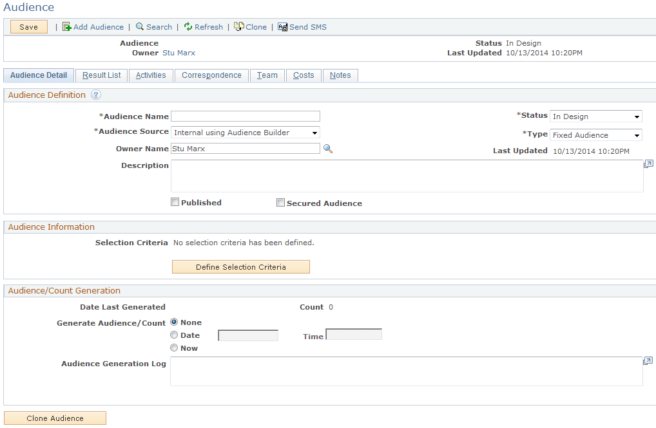This screenshot has height=428, width=656.
Task: Switch to Result List tab
Action: (101, 75)
